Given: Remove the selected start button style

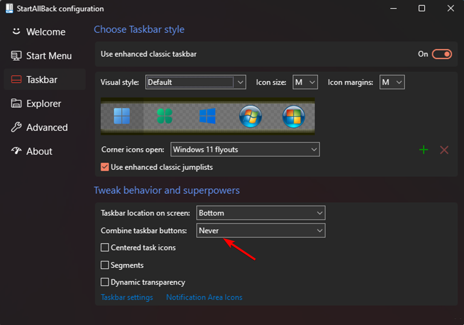Looking at the screenshot, I should (x=444, y=150).
